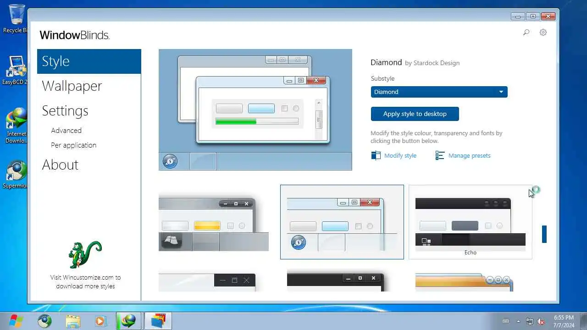Click the Show desktop strip beside the clock
This screenshot has width=587, height=330.
[x=583, y=321]
